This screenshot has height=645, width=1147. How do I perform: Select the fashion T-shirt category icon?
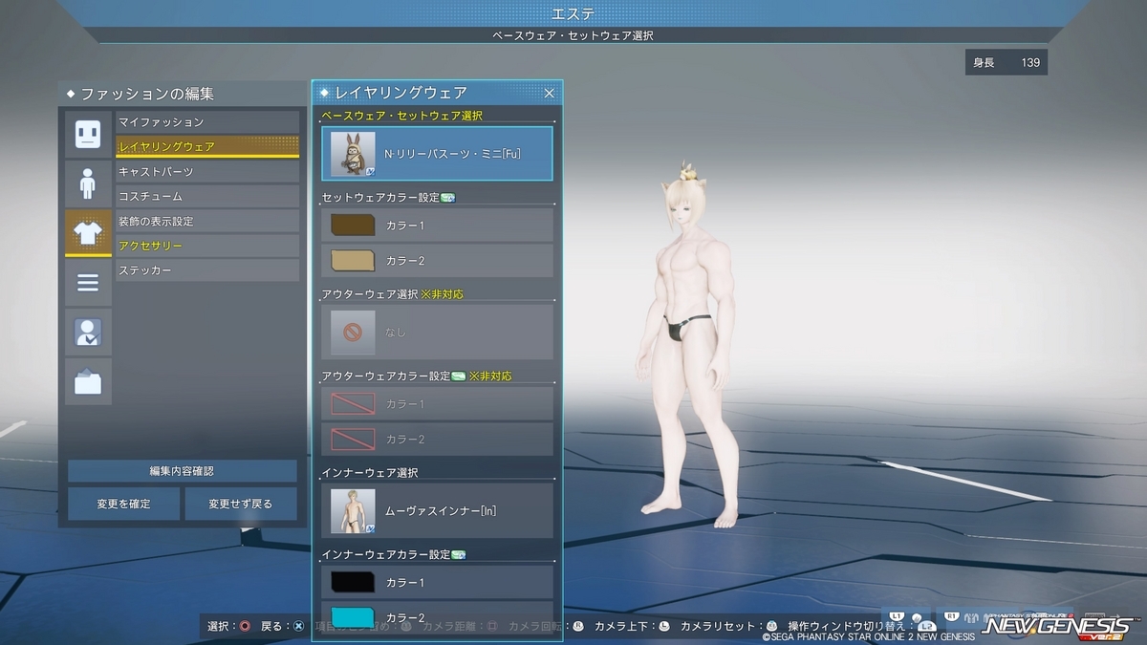coord(88,233)
